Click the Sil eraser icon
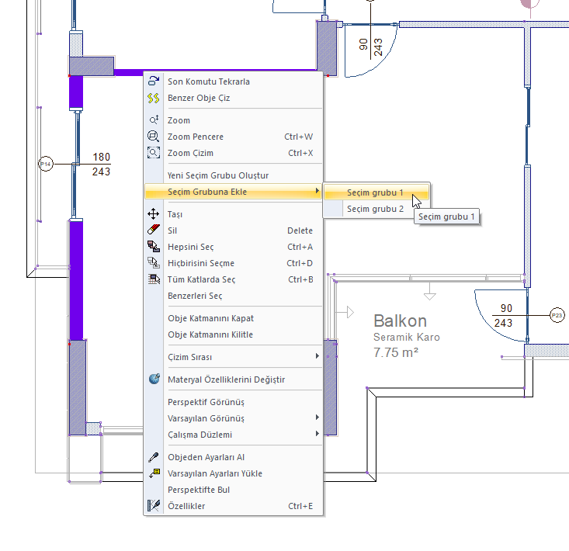Screen dimensions: 569x551 pos(154,230)
